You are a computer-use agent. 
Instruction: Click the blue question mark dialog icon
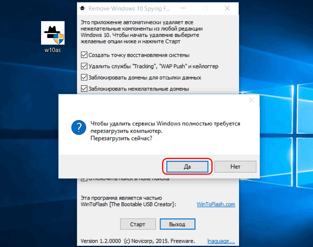(x=79, y=127)
